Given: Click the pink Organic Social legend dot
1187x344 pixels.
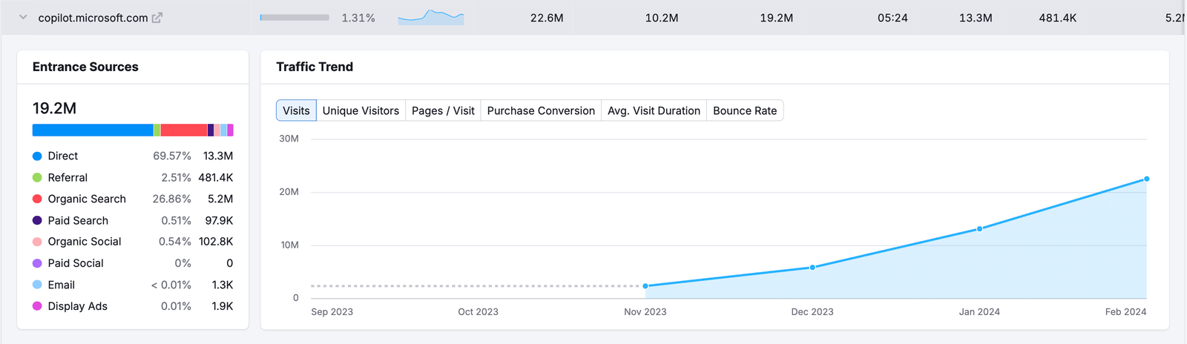Looking at the screenshot, I should point(37,242).
